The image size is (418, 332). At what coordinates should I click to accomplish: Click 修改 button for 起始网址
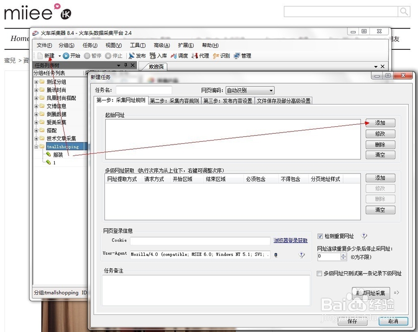tap(380, 134)
